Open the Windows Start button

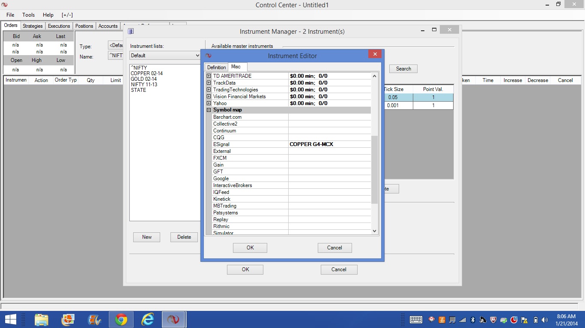(x=10, y=319)
